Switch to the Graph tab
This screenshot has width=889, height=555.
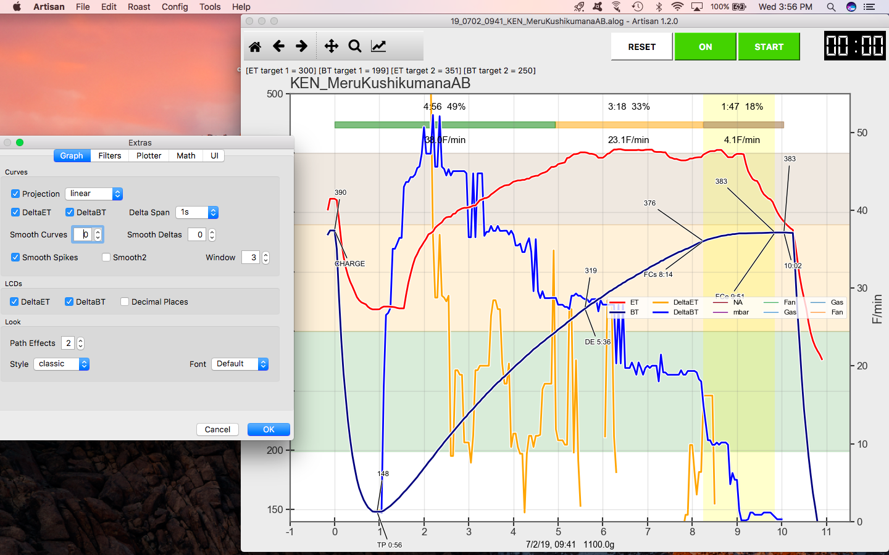pos(72,155)
